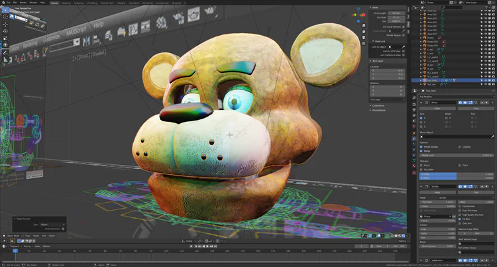Screen dimensions: 497x267
Task: Click Copy on the Solidify modifier
Action: click(476, 192)
